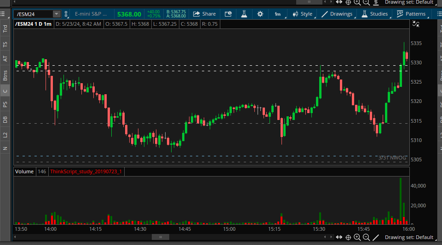Click the 5305 price axis label
Image resolution: width=442 pixels, height=245 pixels.
click(416, 160)
